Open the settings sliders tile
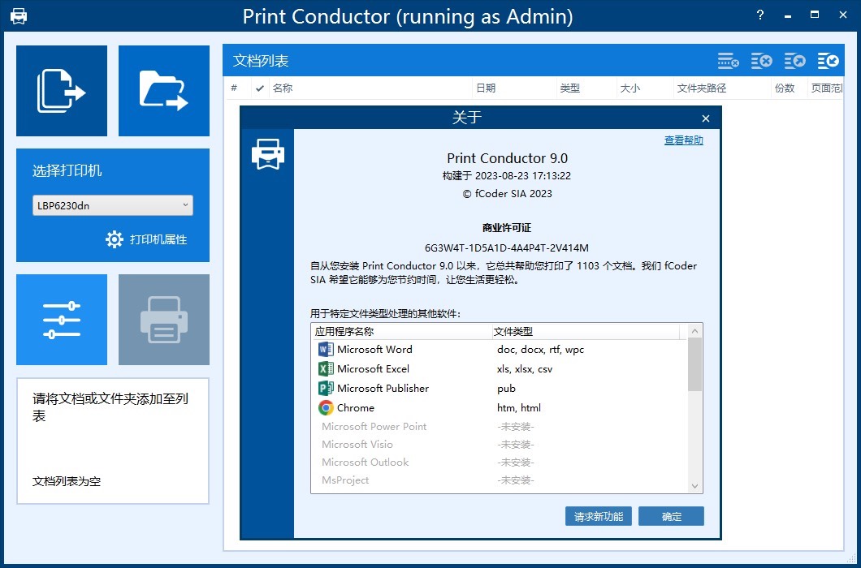Screen dimensions: 861x568 (62, 320)
